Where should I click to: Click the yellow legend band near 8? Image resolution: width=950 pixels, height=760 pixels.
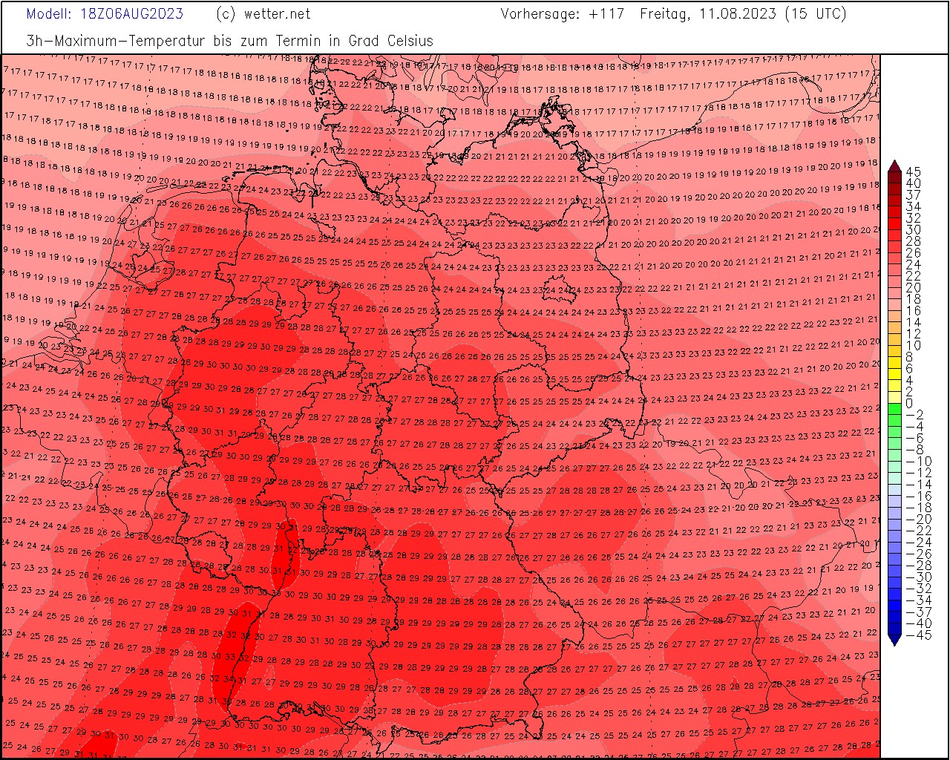[x=894, y=358]
